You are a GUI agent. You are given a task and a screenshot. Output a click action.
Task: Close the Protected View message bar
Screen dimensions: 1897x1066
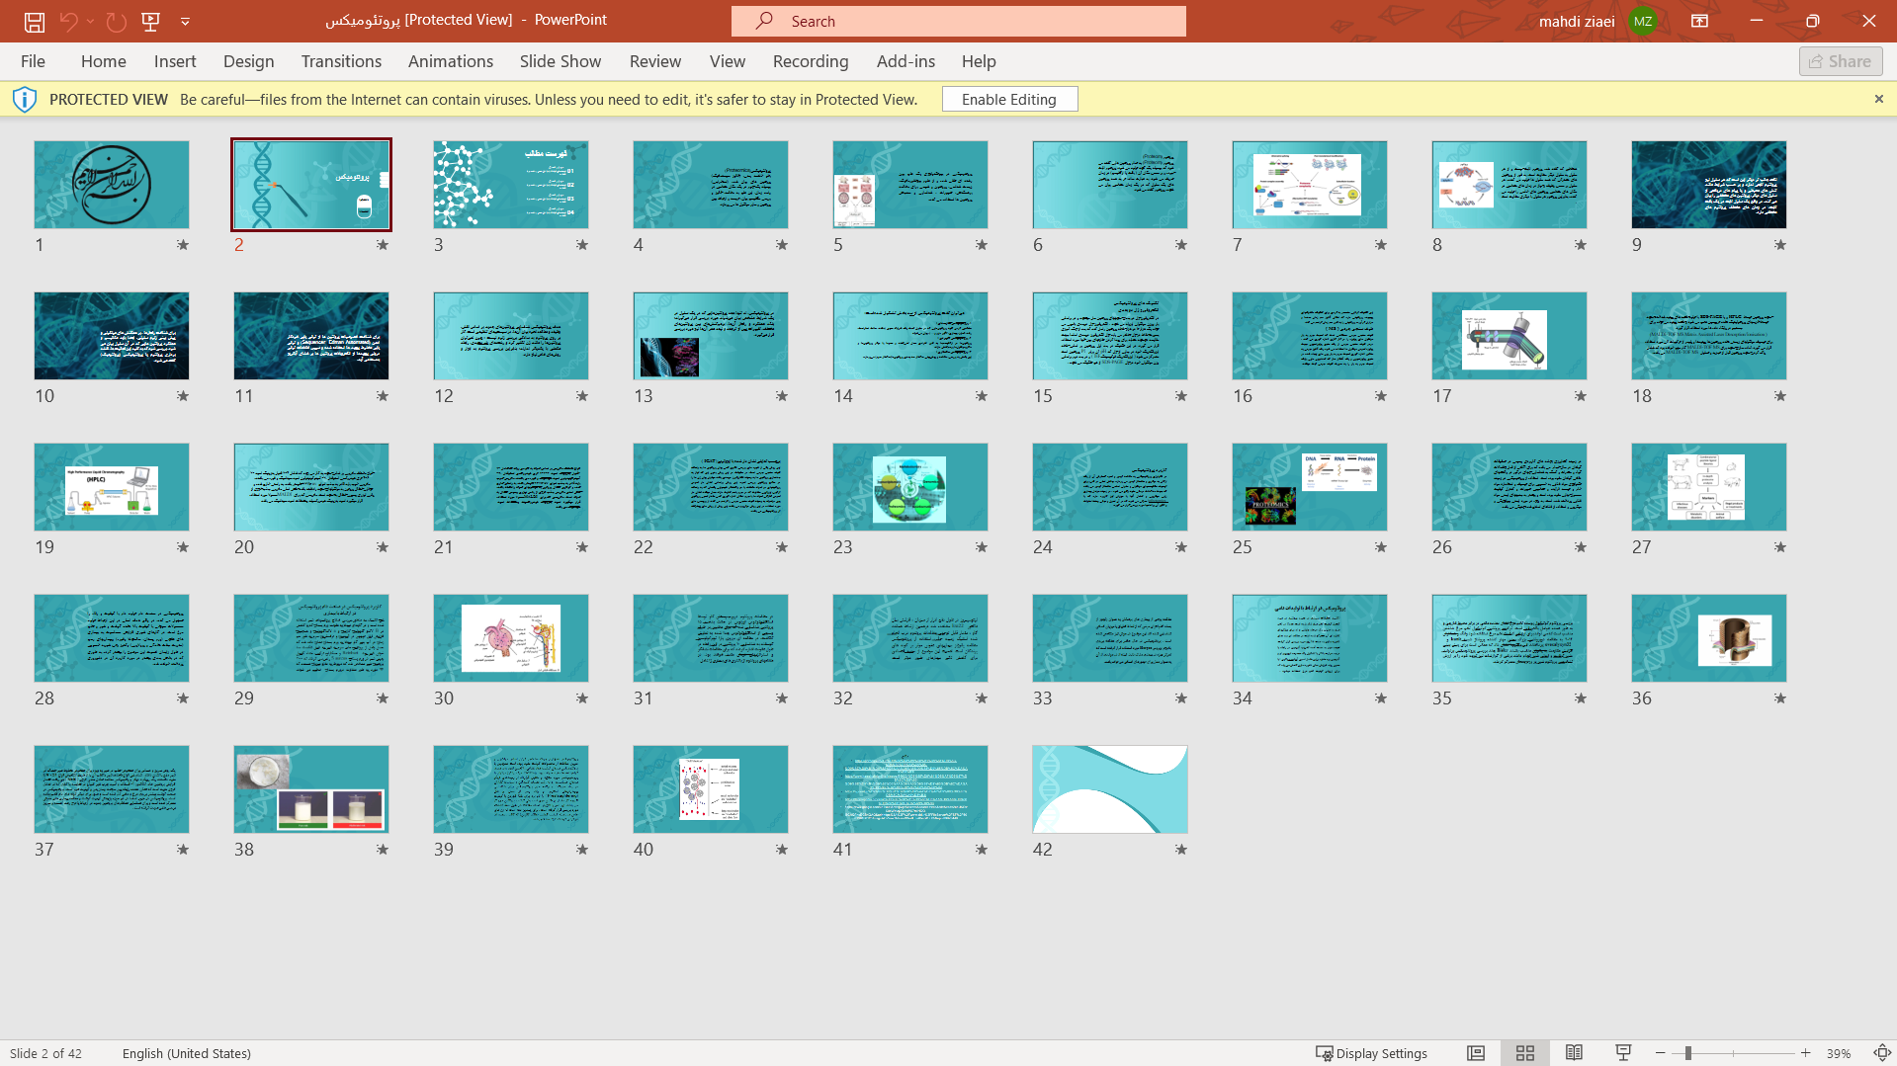(x=1878, y=99)
